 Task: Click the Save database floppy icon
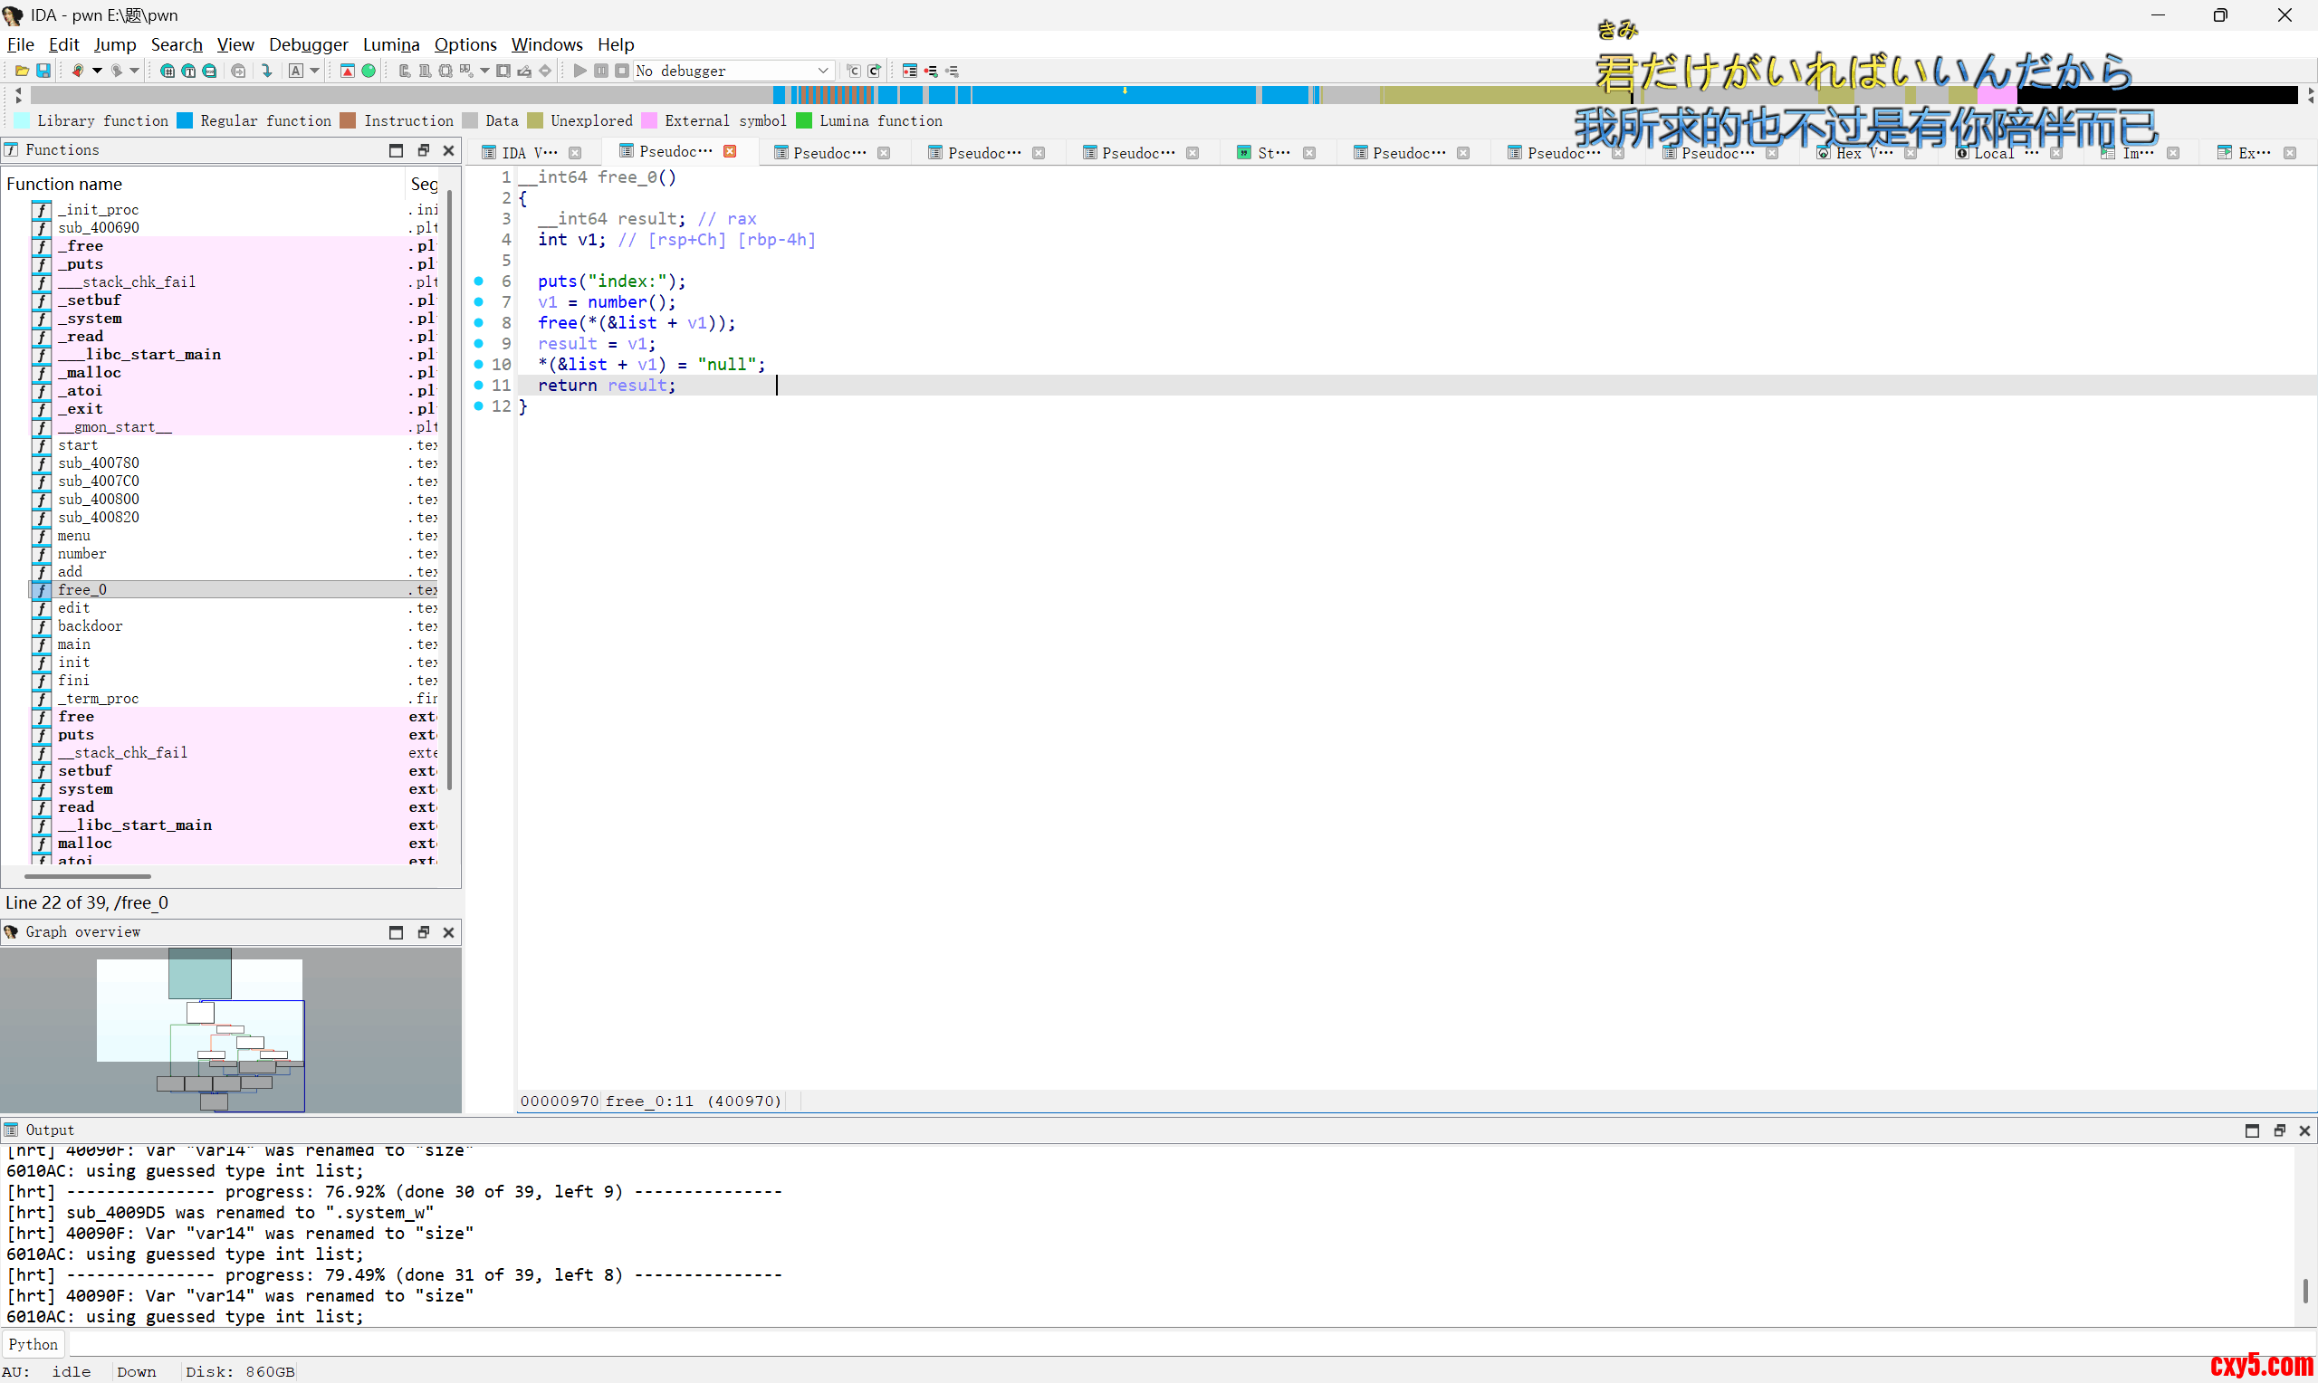pos(43,71)
